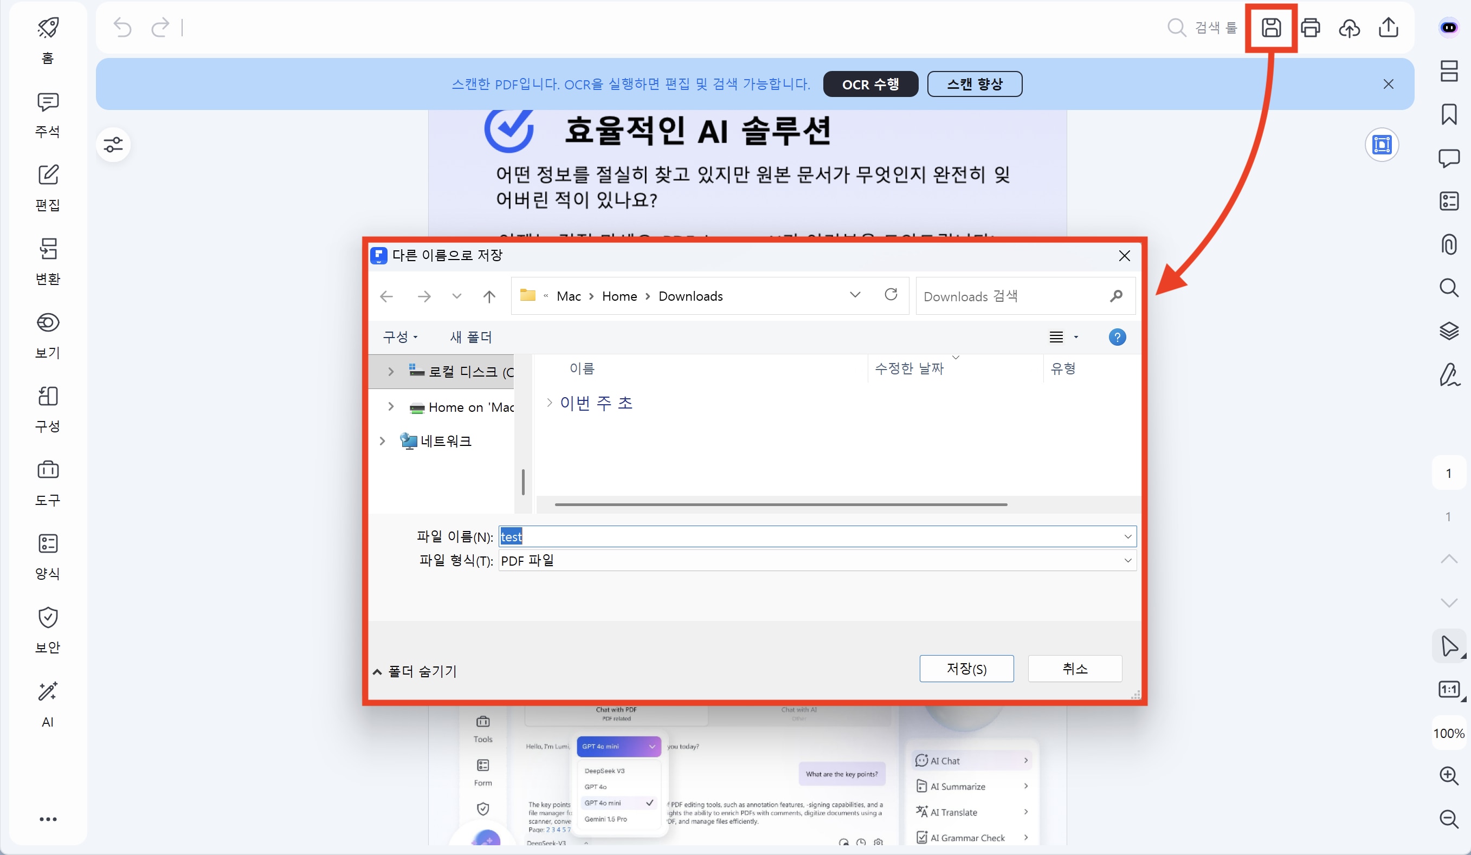Viewport: 1471px width, 855px height.
Task: Open the more options ... menu in sidebar
Action: click(47, 819)
